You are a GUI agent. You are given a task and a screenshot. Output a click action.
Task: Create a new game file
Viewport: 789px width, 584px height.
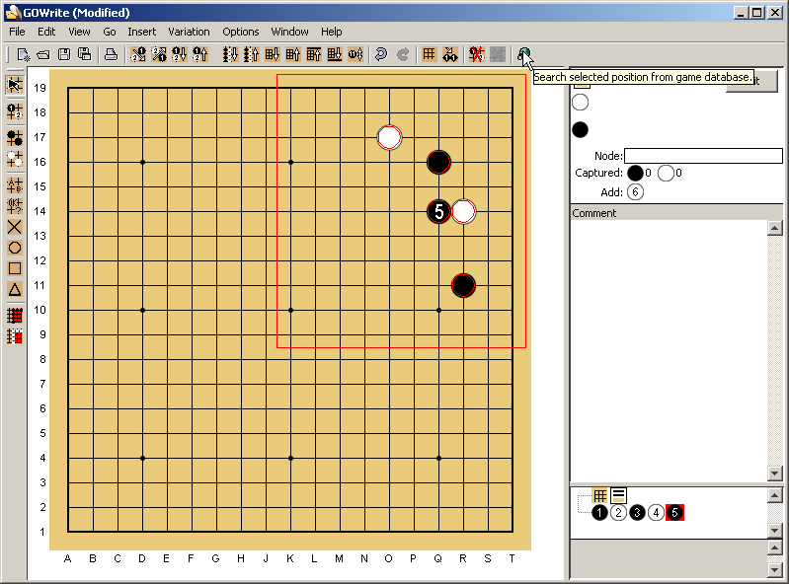point(23,54)
